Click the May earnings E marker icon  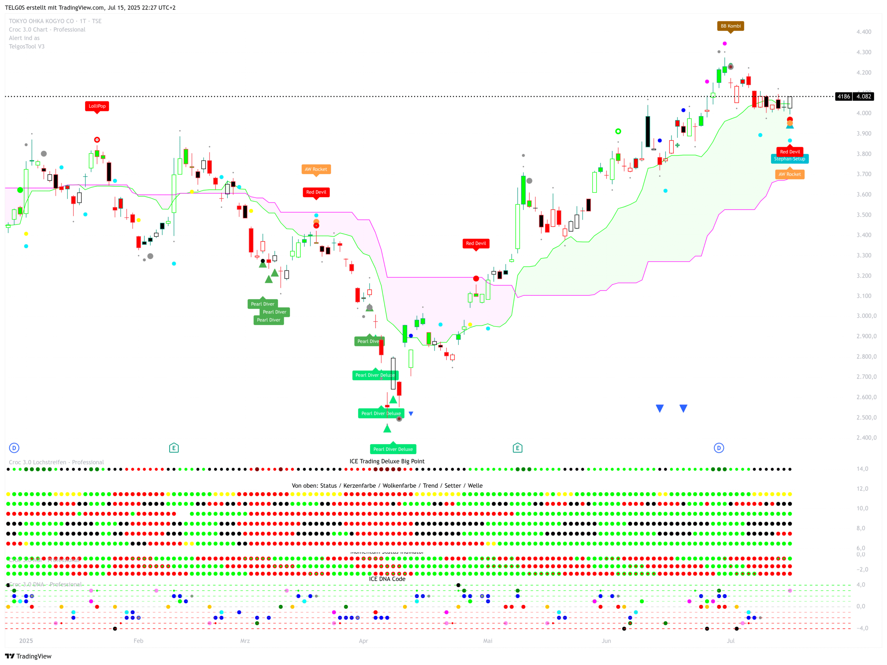point(517,448)
